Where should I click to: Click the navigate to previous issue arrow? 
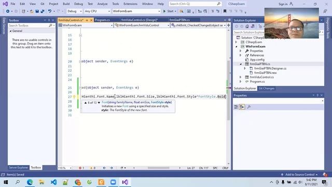point(104,168)
